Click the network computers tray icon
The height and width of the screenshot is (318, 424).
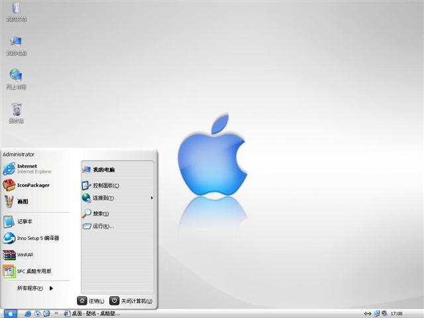(x=377, y=313)
